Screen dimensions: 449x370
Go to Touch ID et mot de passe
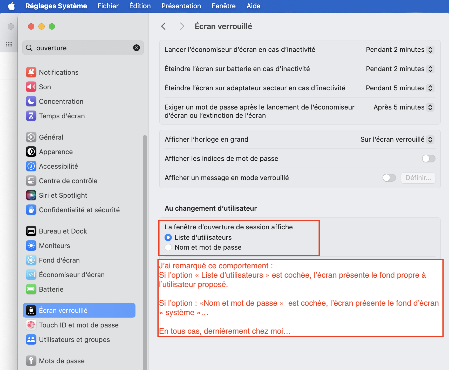coord(79,325)
